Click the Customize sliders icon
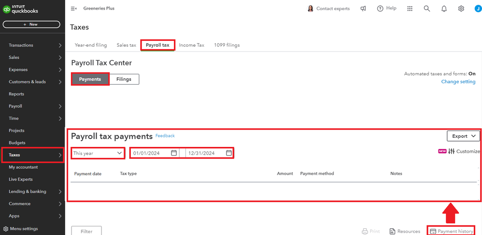Screen dimensions: 482x235 451,151
